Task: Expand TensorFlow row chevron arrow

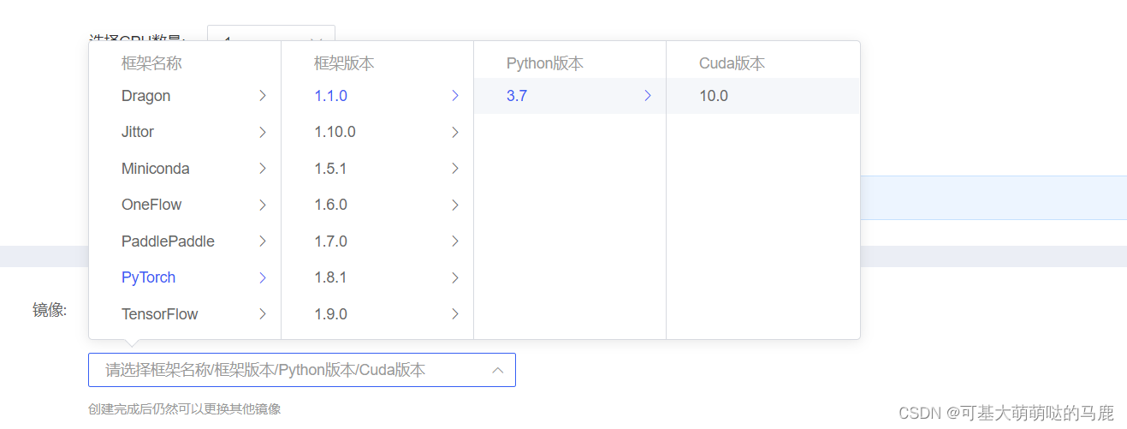Action: click(x=263, y=314)
